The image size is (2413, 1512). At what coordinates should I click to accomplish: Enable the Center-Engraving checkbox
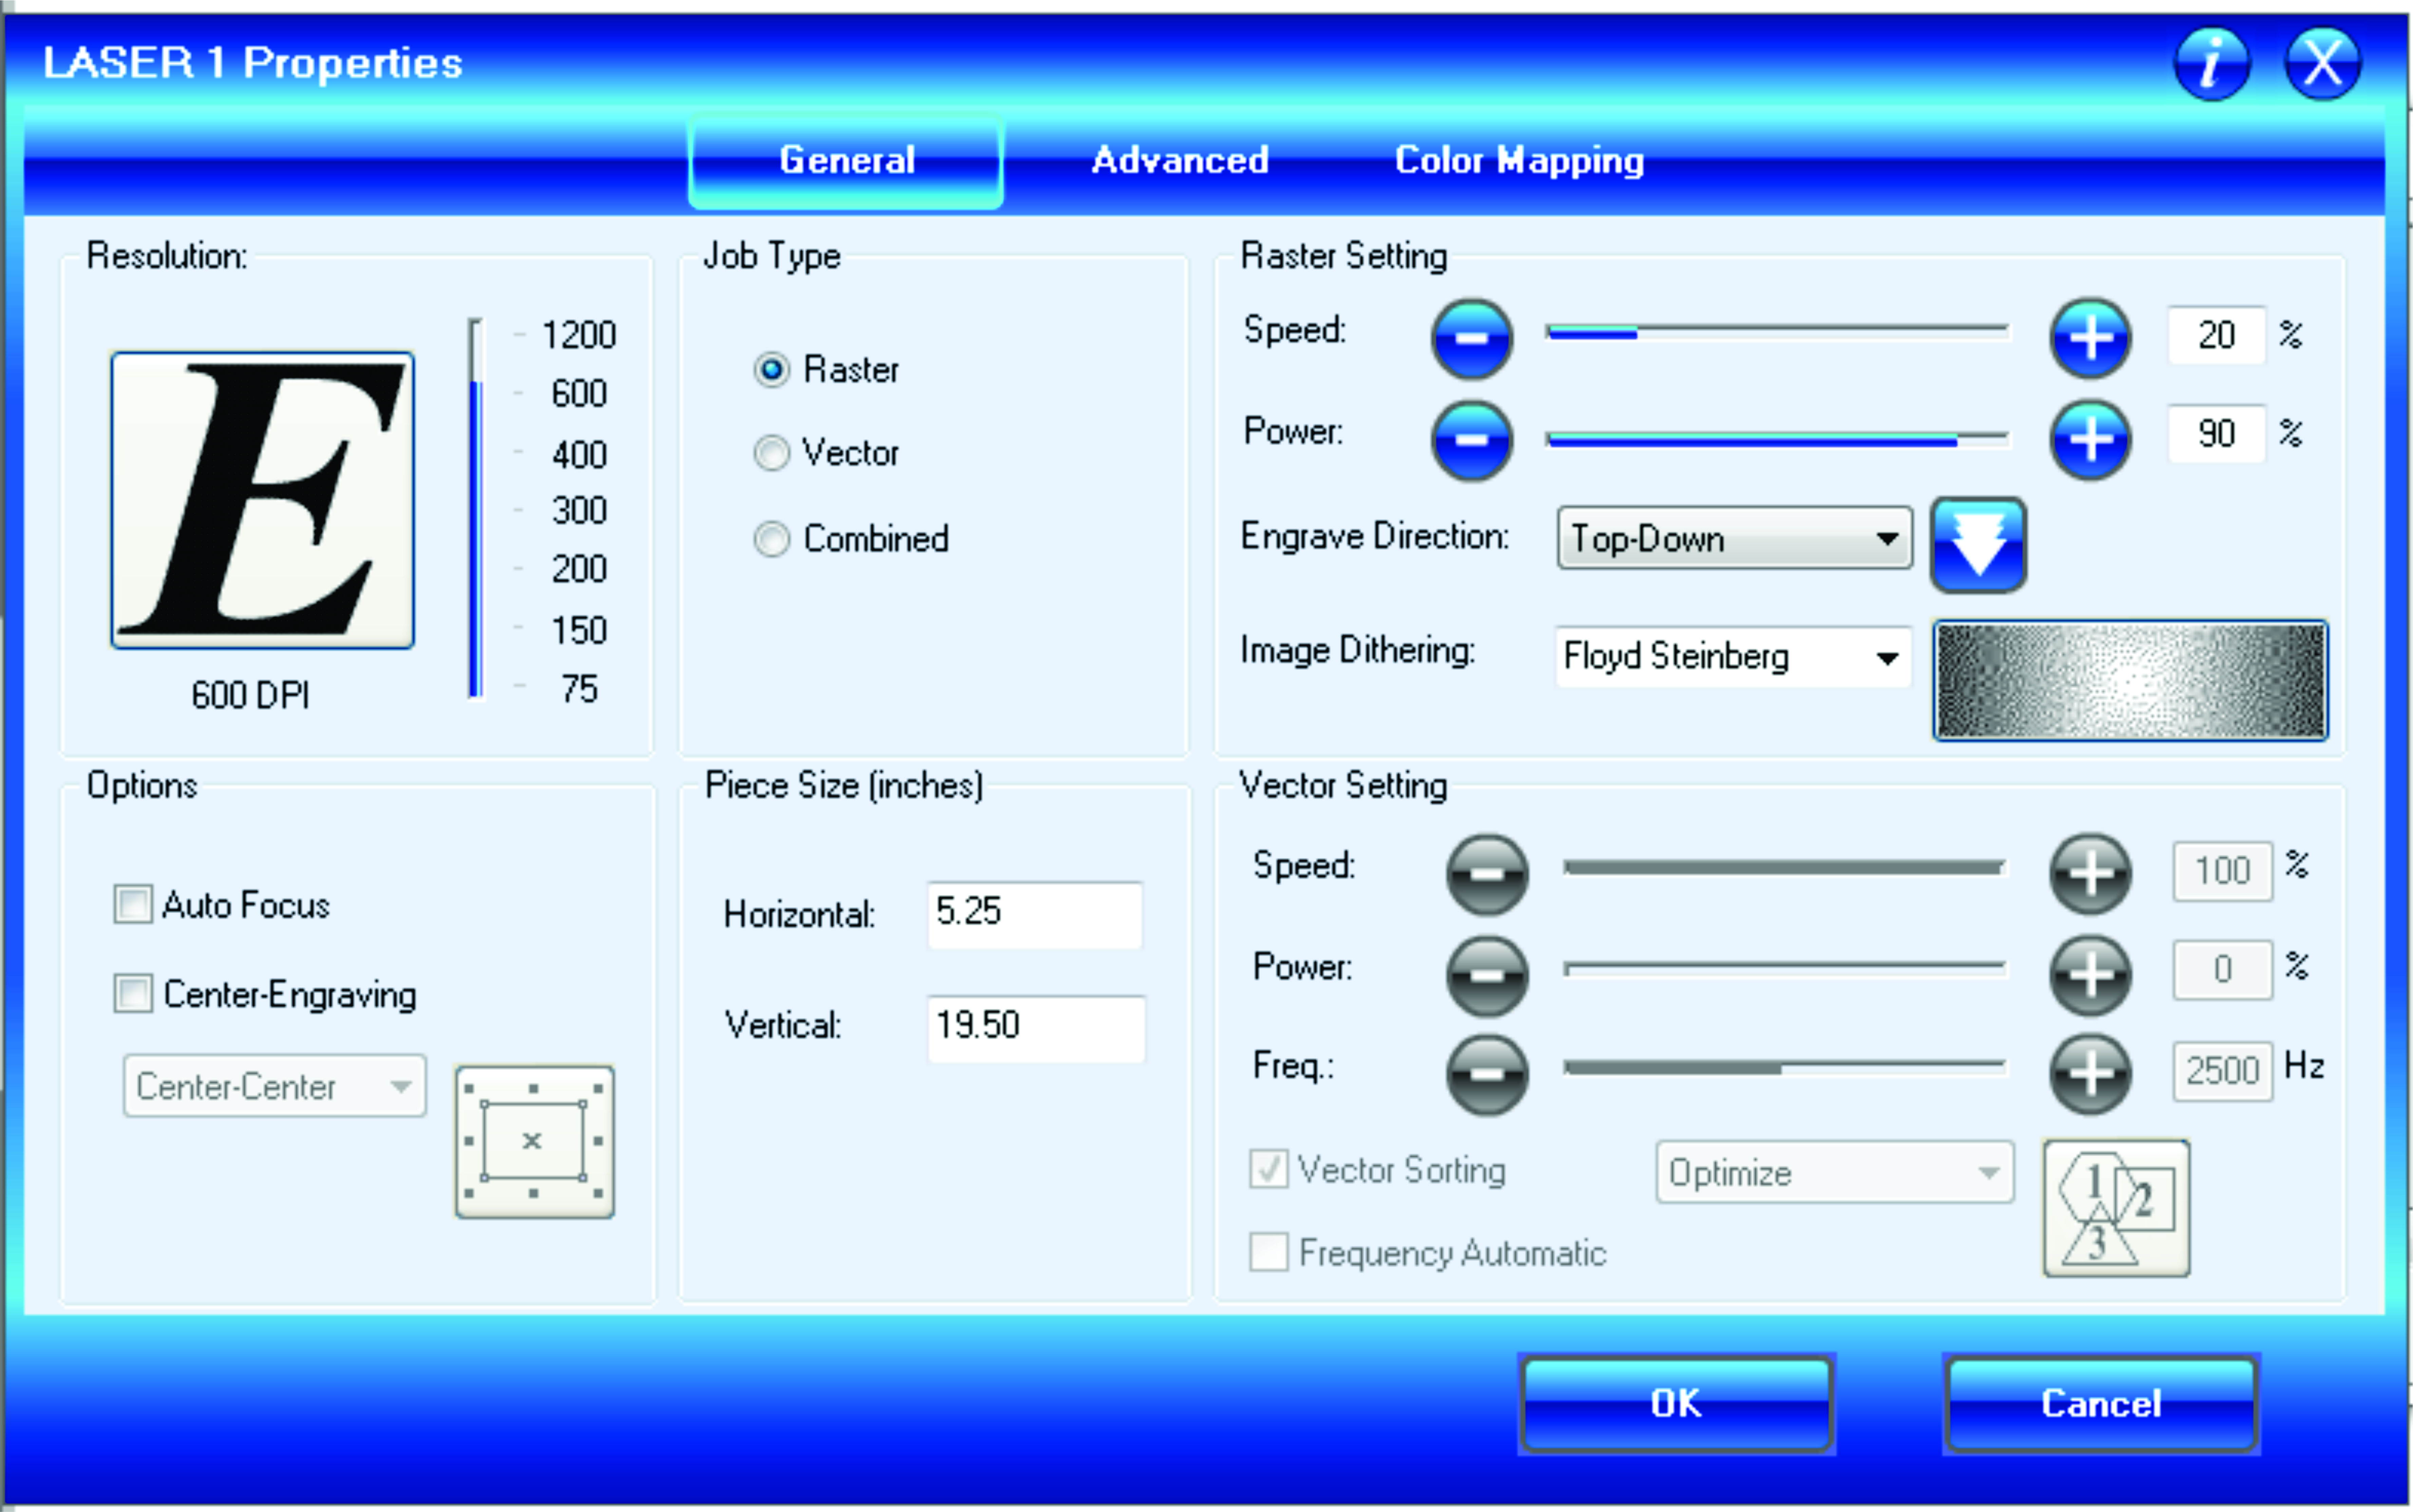(x=133, y=994)
